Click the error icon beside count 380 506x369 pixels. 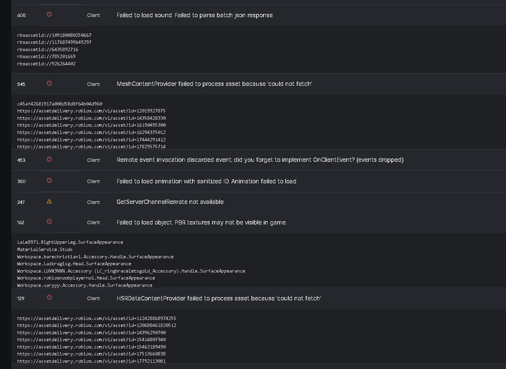point(49,180)
